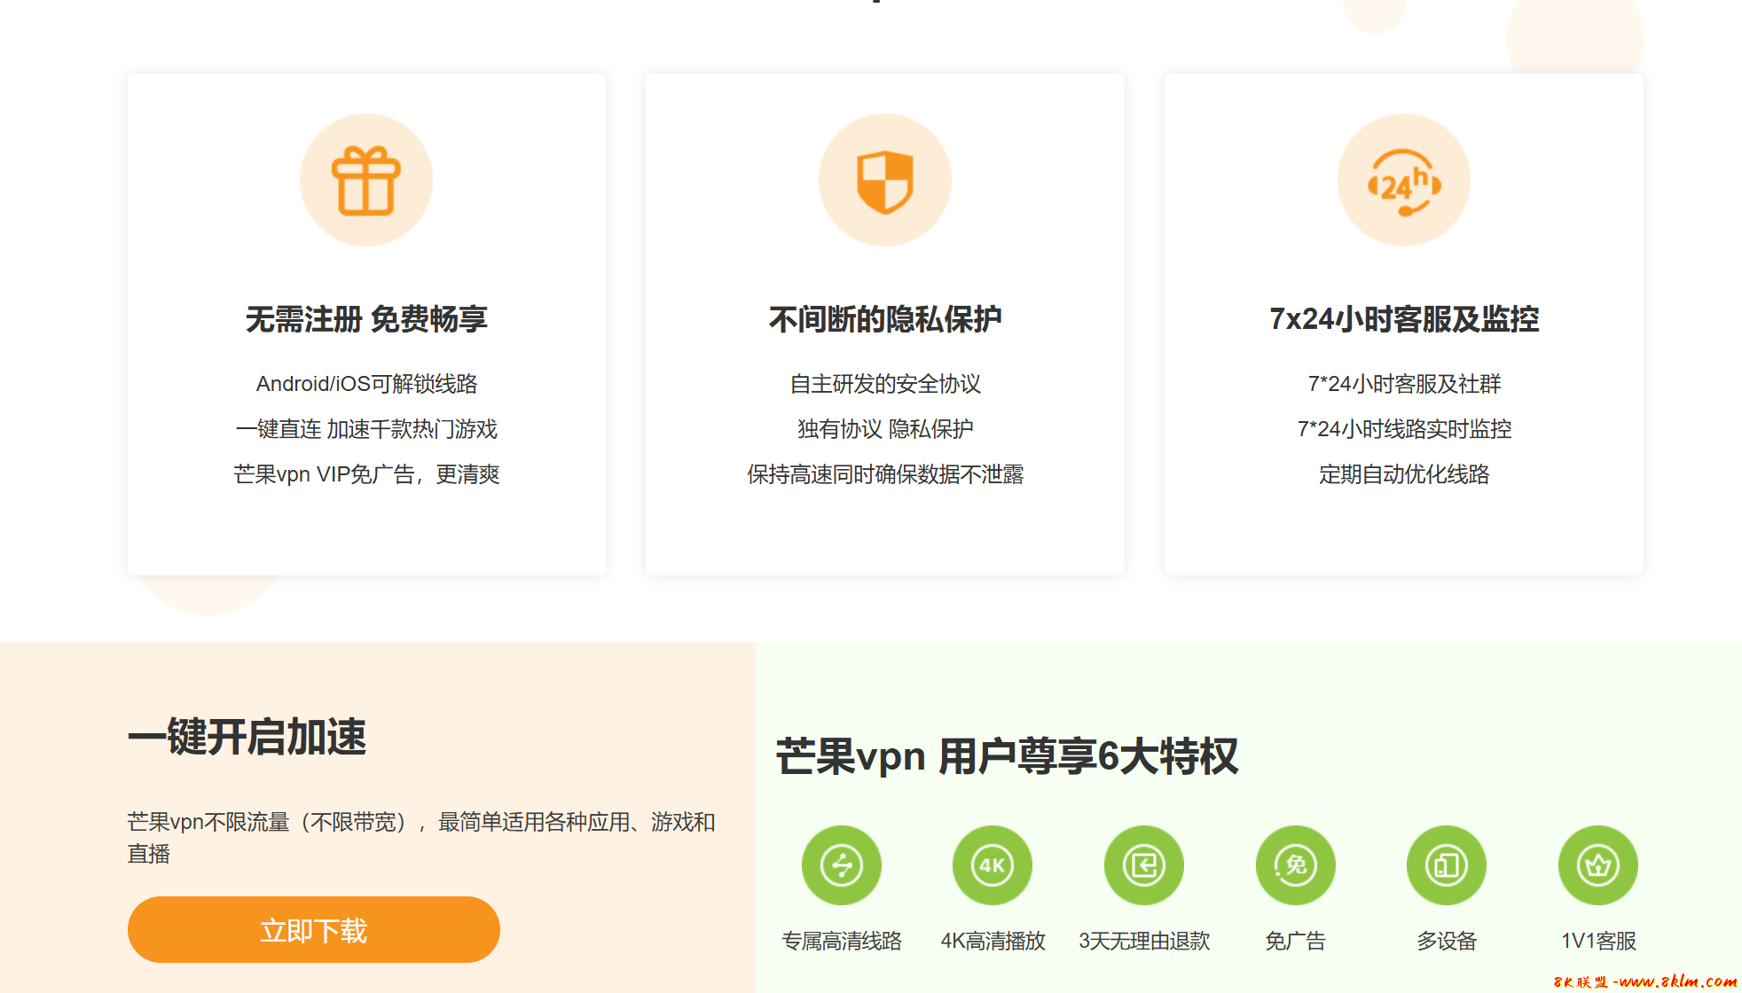The image size is (1742, 993).
Task: Click the orange privacy shield icon
Action: 885,180
